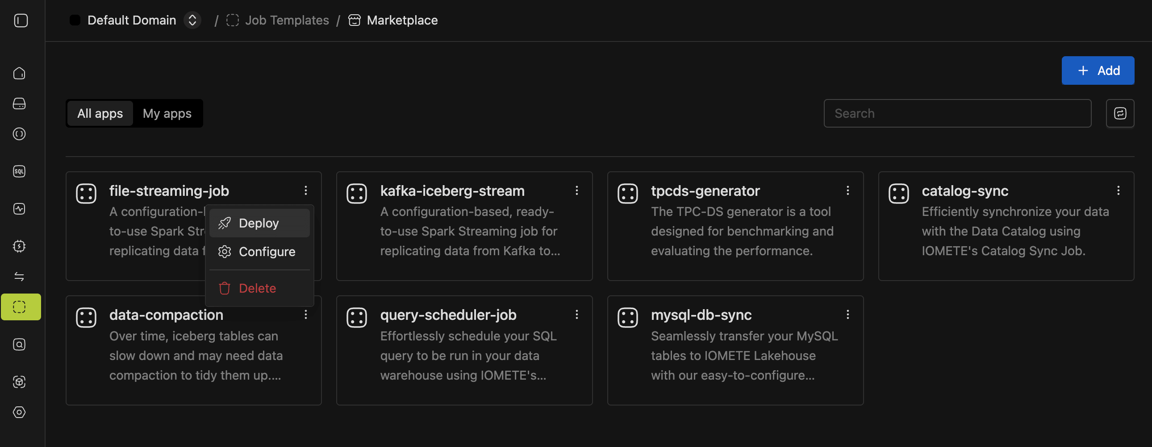Screen dimensions: 1152x447
Task: Open the settings sidebar icon at bottom
Action: [19, 412]
